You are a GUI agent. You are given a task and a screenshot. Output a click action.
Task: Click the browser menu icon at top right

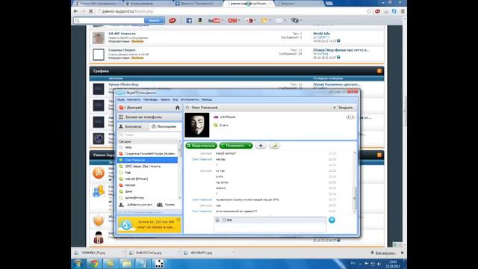click(x=403, y=11)
